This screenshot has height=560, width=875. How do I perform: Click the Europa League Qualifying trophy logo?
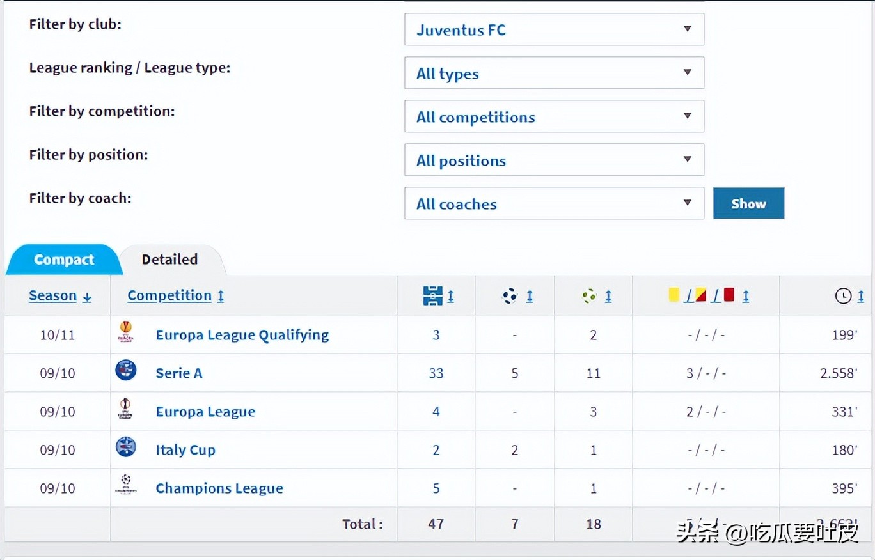coord(126,332)
